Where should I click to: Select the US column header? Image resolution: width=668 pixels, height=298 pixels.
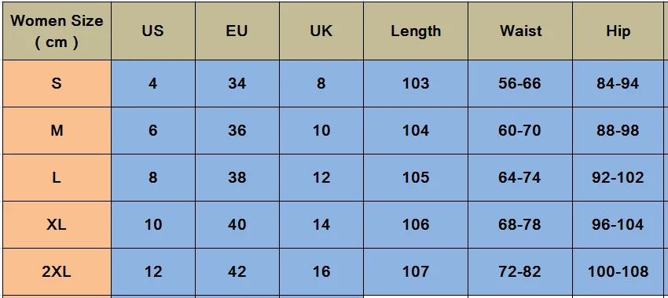point(153,31)
